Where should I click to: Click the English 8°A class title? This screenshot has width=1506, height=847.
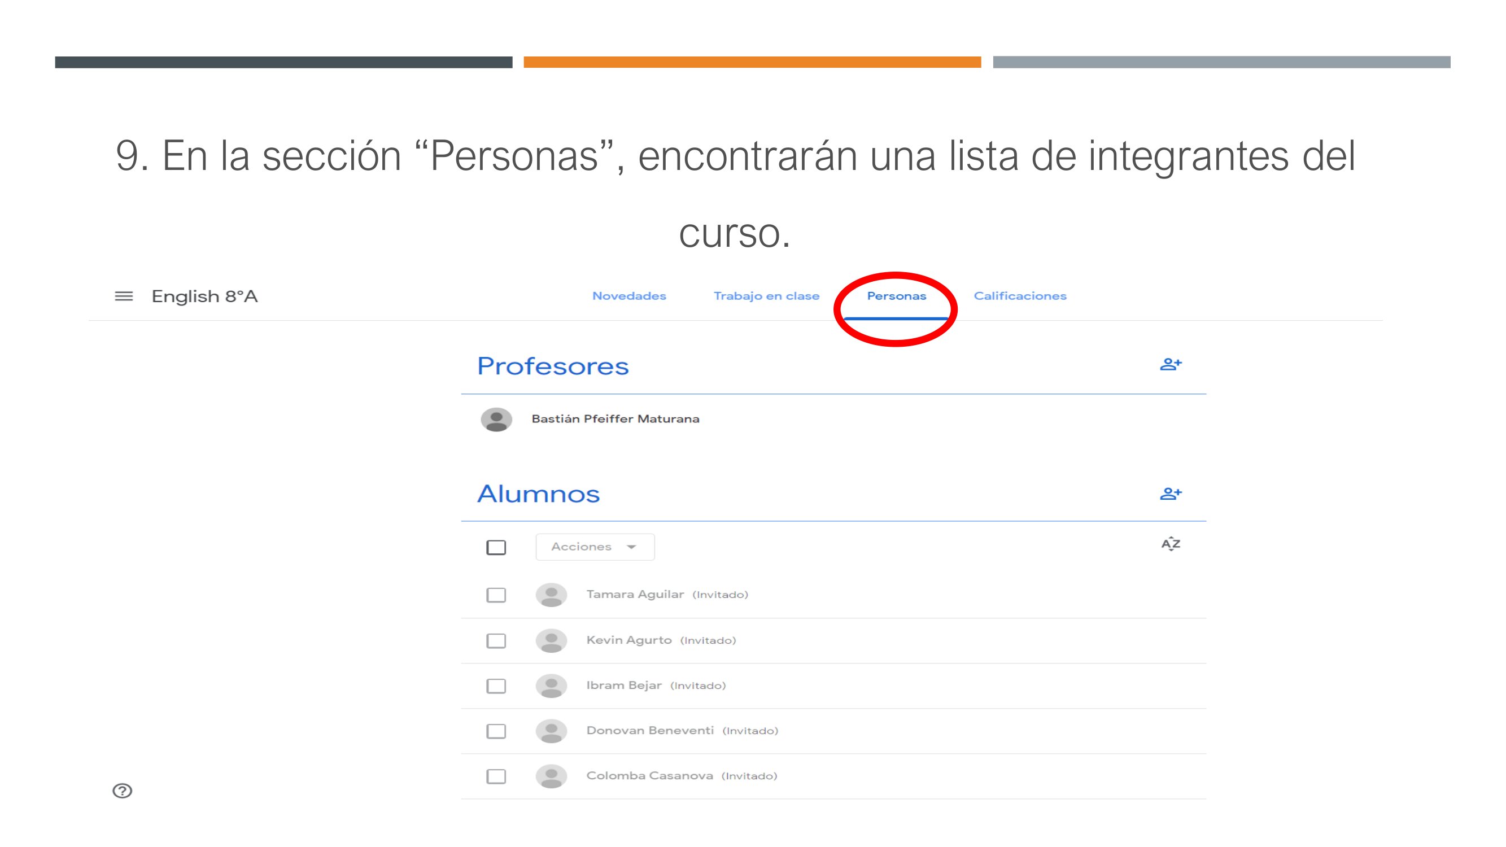[x=204, y=296]
